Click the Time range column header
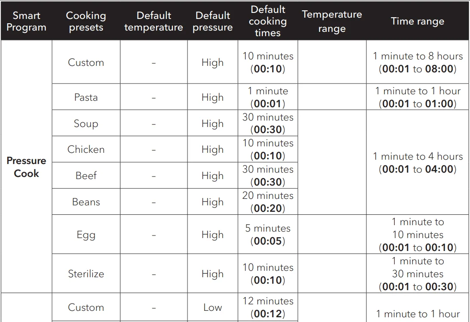470x322 pixels. coord(417,22)
